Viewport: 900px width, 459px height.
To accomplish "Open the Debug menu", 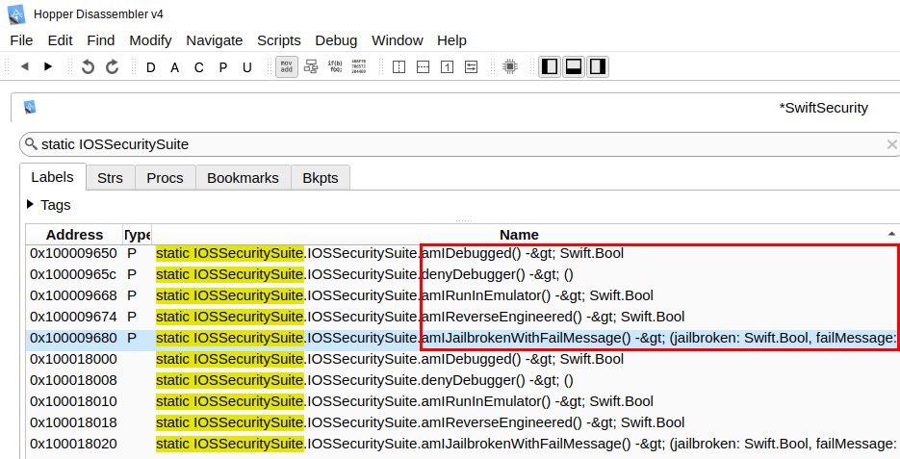I will pyautogui.click(x=336, y=40).
